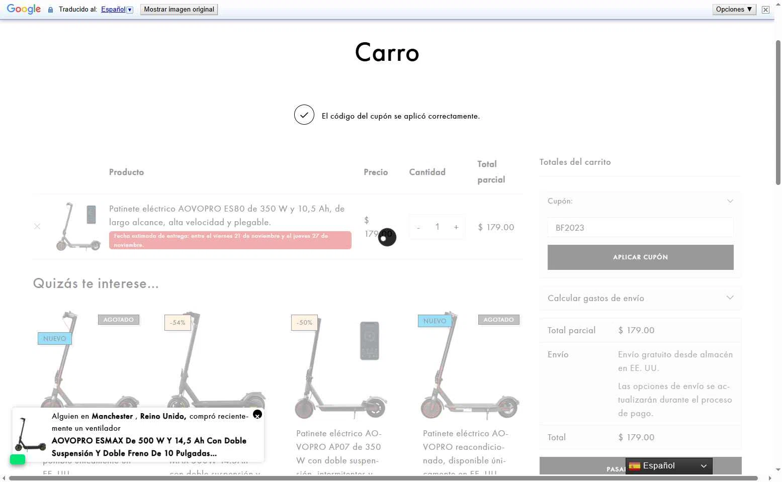The width and height of the screenshot is (782, 482).
Task: Click the NUEVO badge on first recommended scooter
Action: (55, 339)
